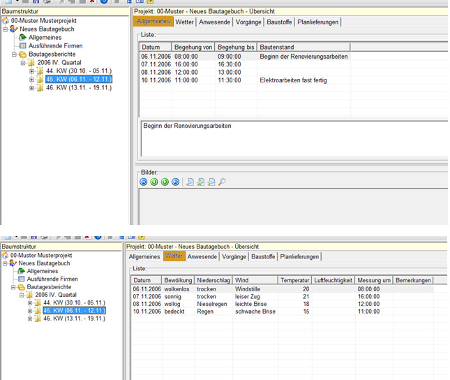Select 07.11.2006 row with 16:30:00 end time

[245, 64]
